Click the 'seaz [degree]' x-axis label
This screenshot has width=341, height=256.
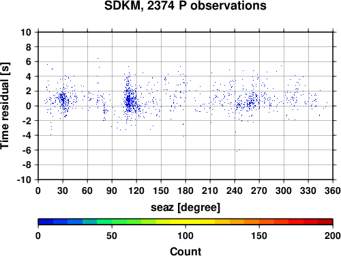coord(186,208)
